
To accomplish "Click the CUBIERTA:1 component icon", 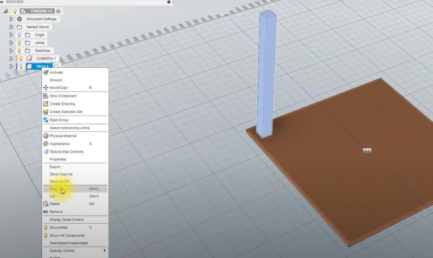I will click(x=29, y=58).
